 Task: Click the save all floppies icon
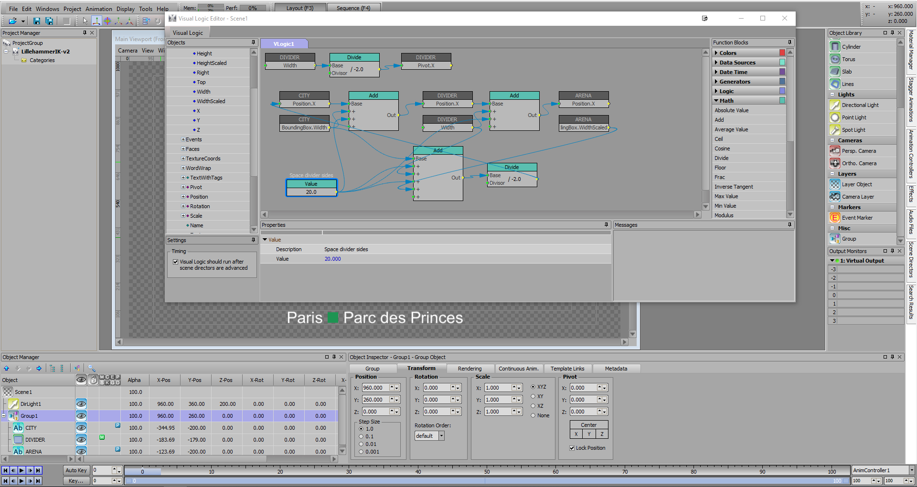pos(49,21)
